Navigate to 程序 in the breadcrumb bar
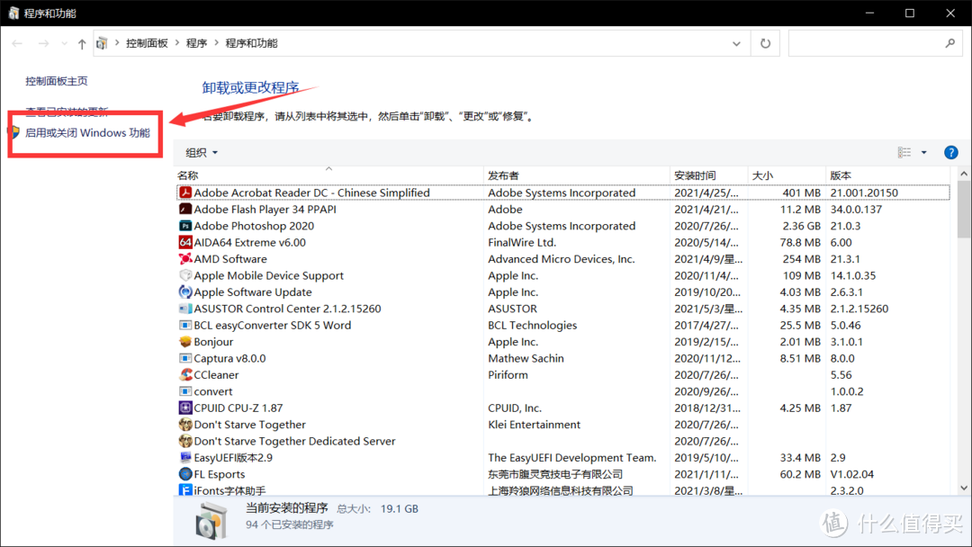This screenshot has height=547, width=972. point(197,42)
